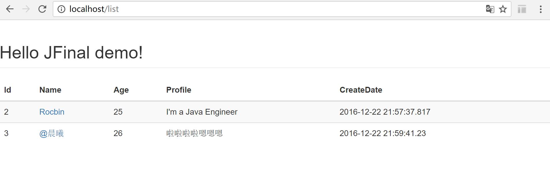View site information via the info icon
This screenshot has width=550, height=187.
coord(61,9)
